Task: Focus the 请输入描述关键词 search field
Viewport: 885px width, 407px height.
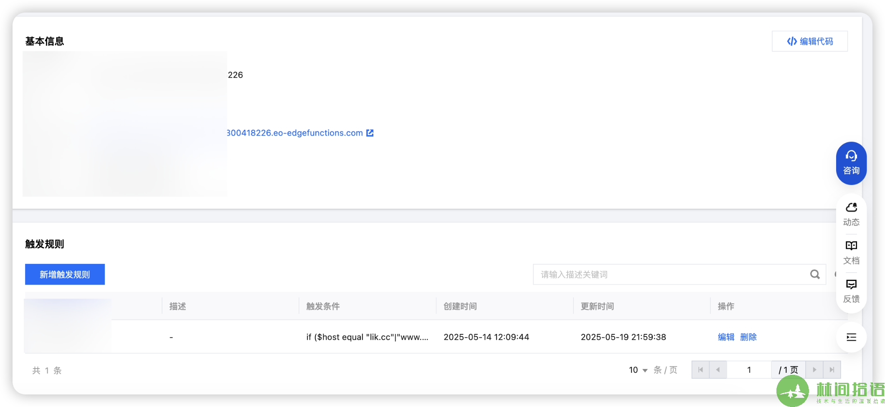Action: click(680, 274)
